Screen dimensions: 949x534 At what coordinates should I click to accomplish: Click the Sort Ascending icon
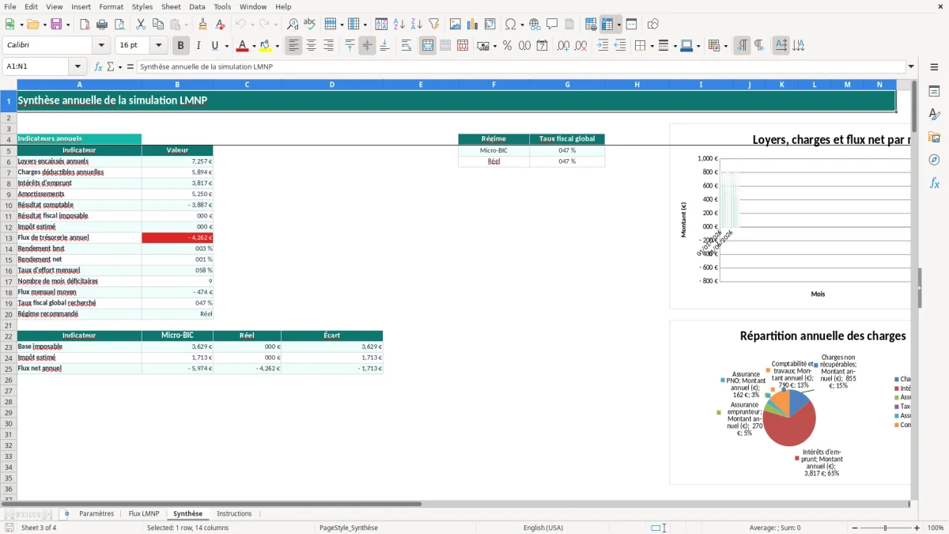[399, 25]
